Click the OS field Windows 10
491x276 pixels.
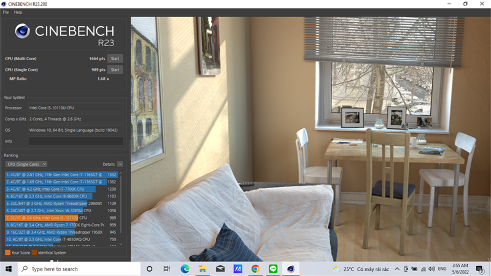75,130
